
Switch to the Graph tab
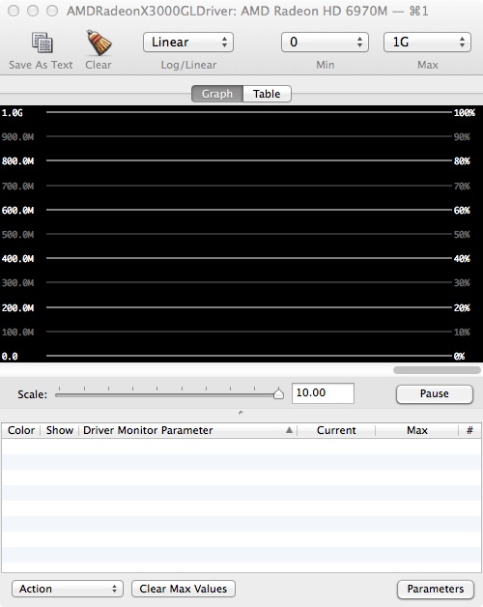tap(217, 94)
